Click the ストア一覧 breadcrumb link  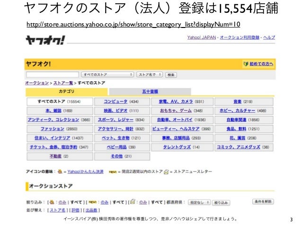(x=63, y=83)
